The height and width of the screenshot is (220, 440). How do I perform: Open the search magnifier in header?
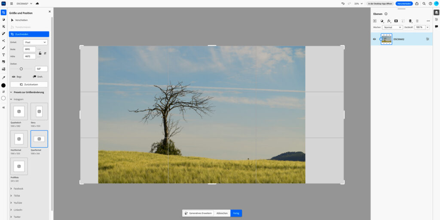coord(424,3)
